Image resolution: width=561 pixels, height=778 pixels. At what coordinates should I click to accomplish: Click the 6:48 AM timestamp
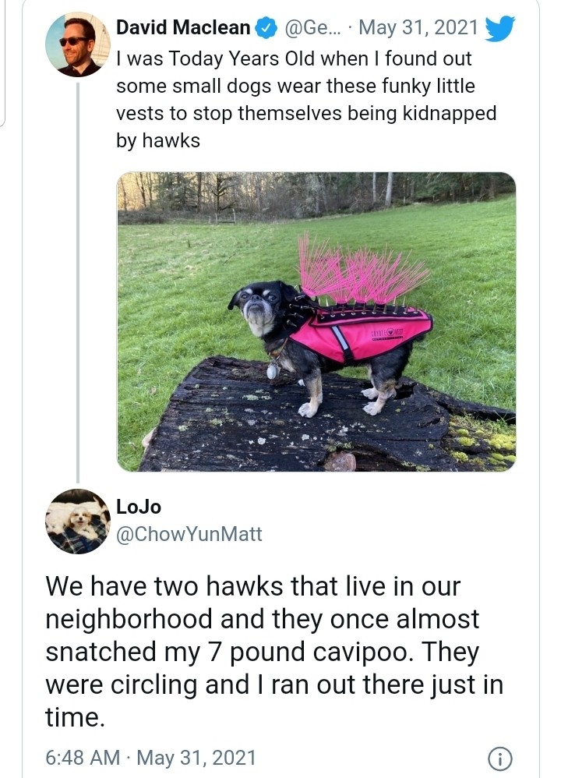[x=83, y=758]
